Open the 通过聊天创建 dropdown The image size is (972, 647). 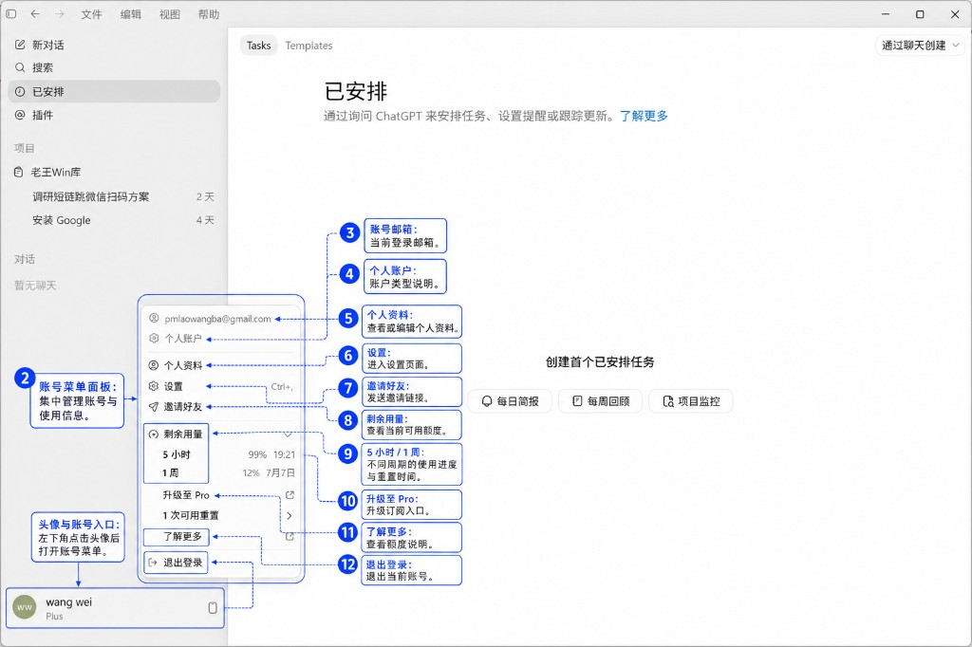tap(921, 46)
